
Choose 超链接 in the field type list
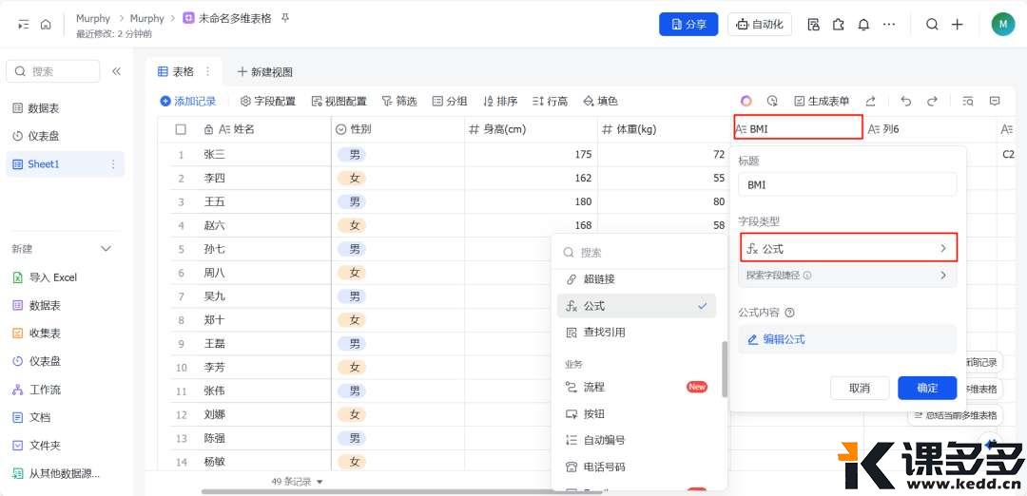click(636, 279)
